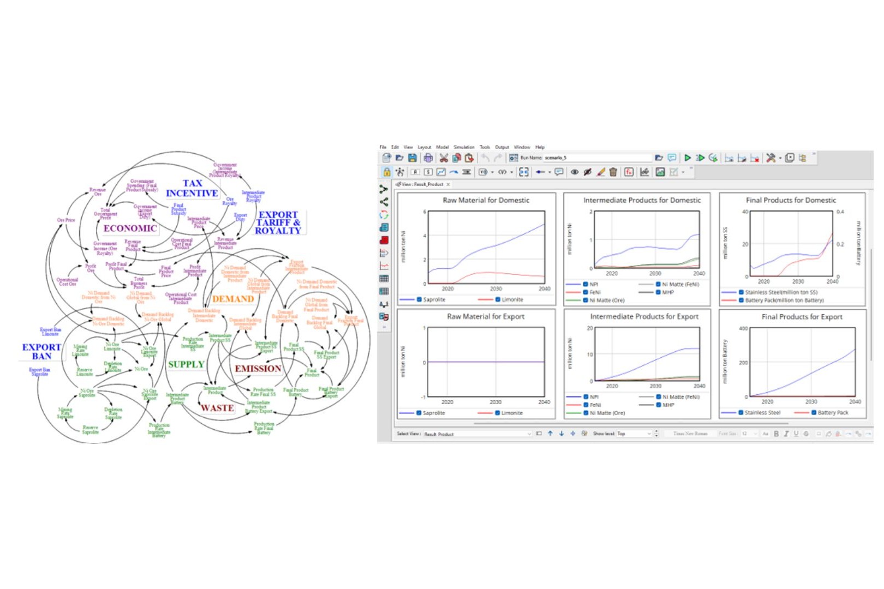Image resolution: width=884 pixels, height=589 pixels.
Task: Uncheck Saprolite in Raw Material for Domestic
Action: 419,299
